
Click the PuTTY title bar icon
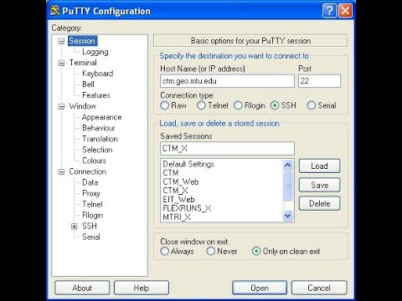[x=55, y=11]
